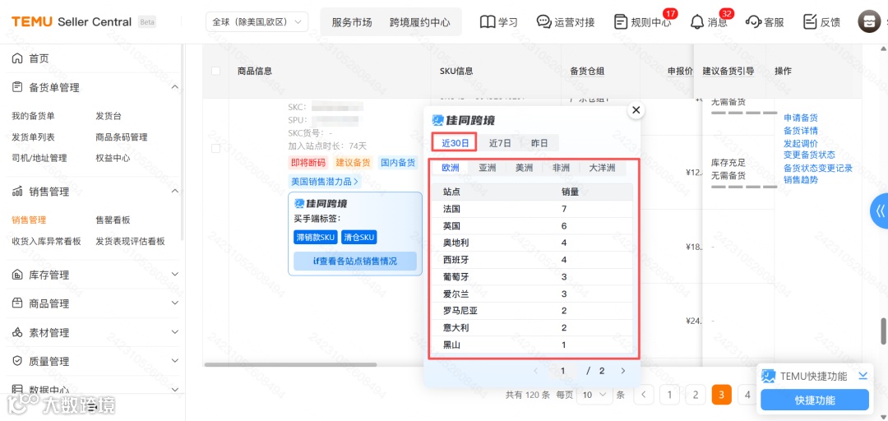Tick the product row checkbox
The height and width of the screenshot is (421, 888).
coord(215,149)
